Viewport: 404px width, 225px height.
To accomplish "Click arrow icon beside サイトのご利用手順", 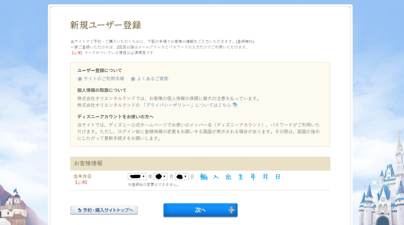I will pos(80,79).
